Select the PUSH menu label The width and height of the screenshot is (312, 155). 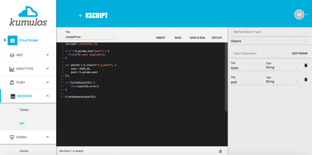tap(20, 82)
